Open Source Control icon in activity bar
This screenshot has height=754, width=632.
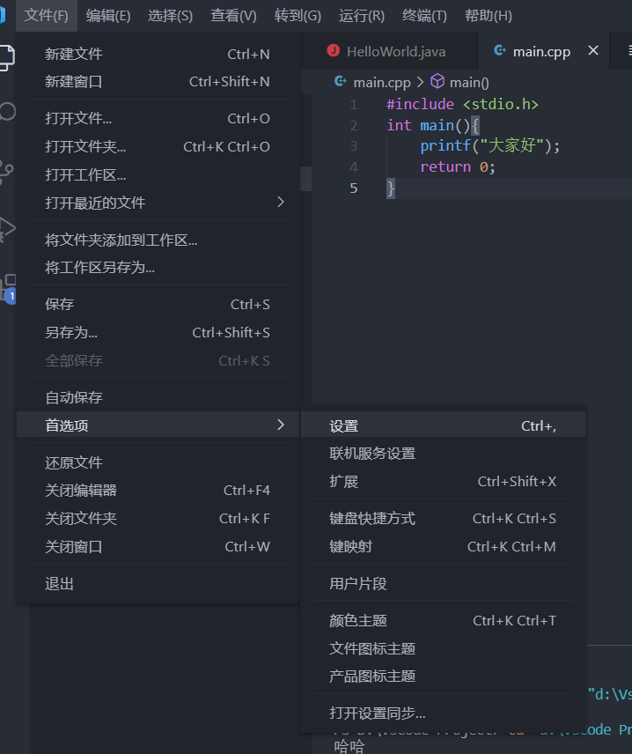[6, 172]
